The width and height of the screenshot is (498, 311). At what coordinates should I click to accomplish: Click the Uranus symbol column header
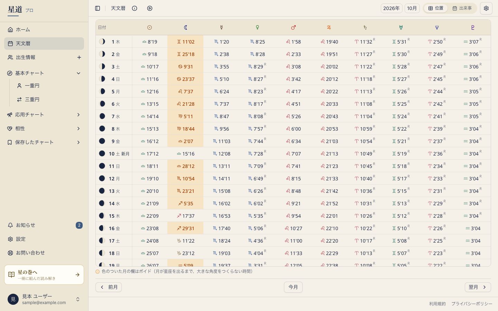(x=401, y=28)
